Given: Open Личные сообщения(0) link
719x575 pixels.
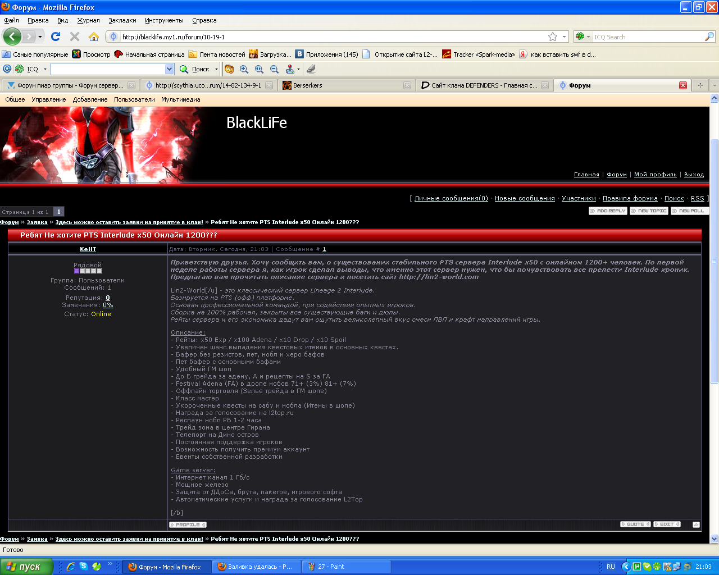Looking at the screenshot, I should click(451, 198).
